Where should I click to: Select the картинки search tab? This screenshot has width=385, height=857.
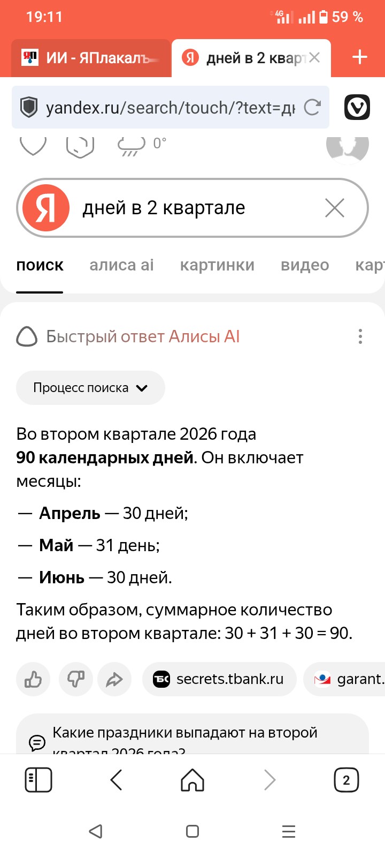(x=217, y=265)
